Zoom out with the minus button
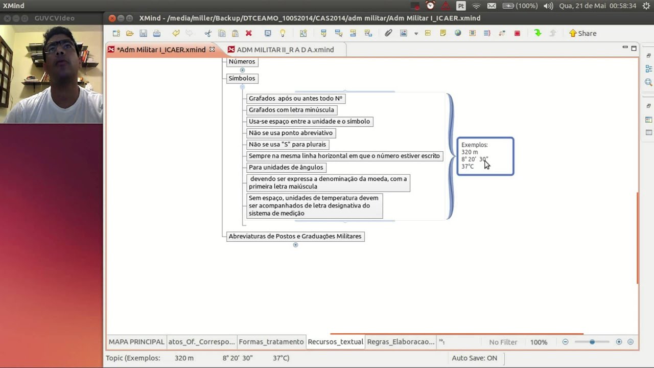Screen dimensions: 654x368 pyautogui.click(x=565, y=342)
